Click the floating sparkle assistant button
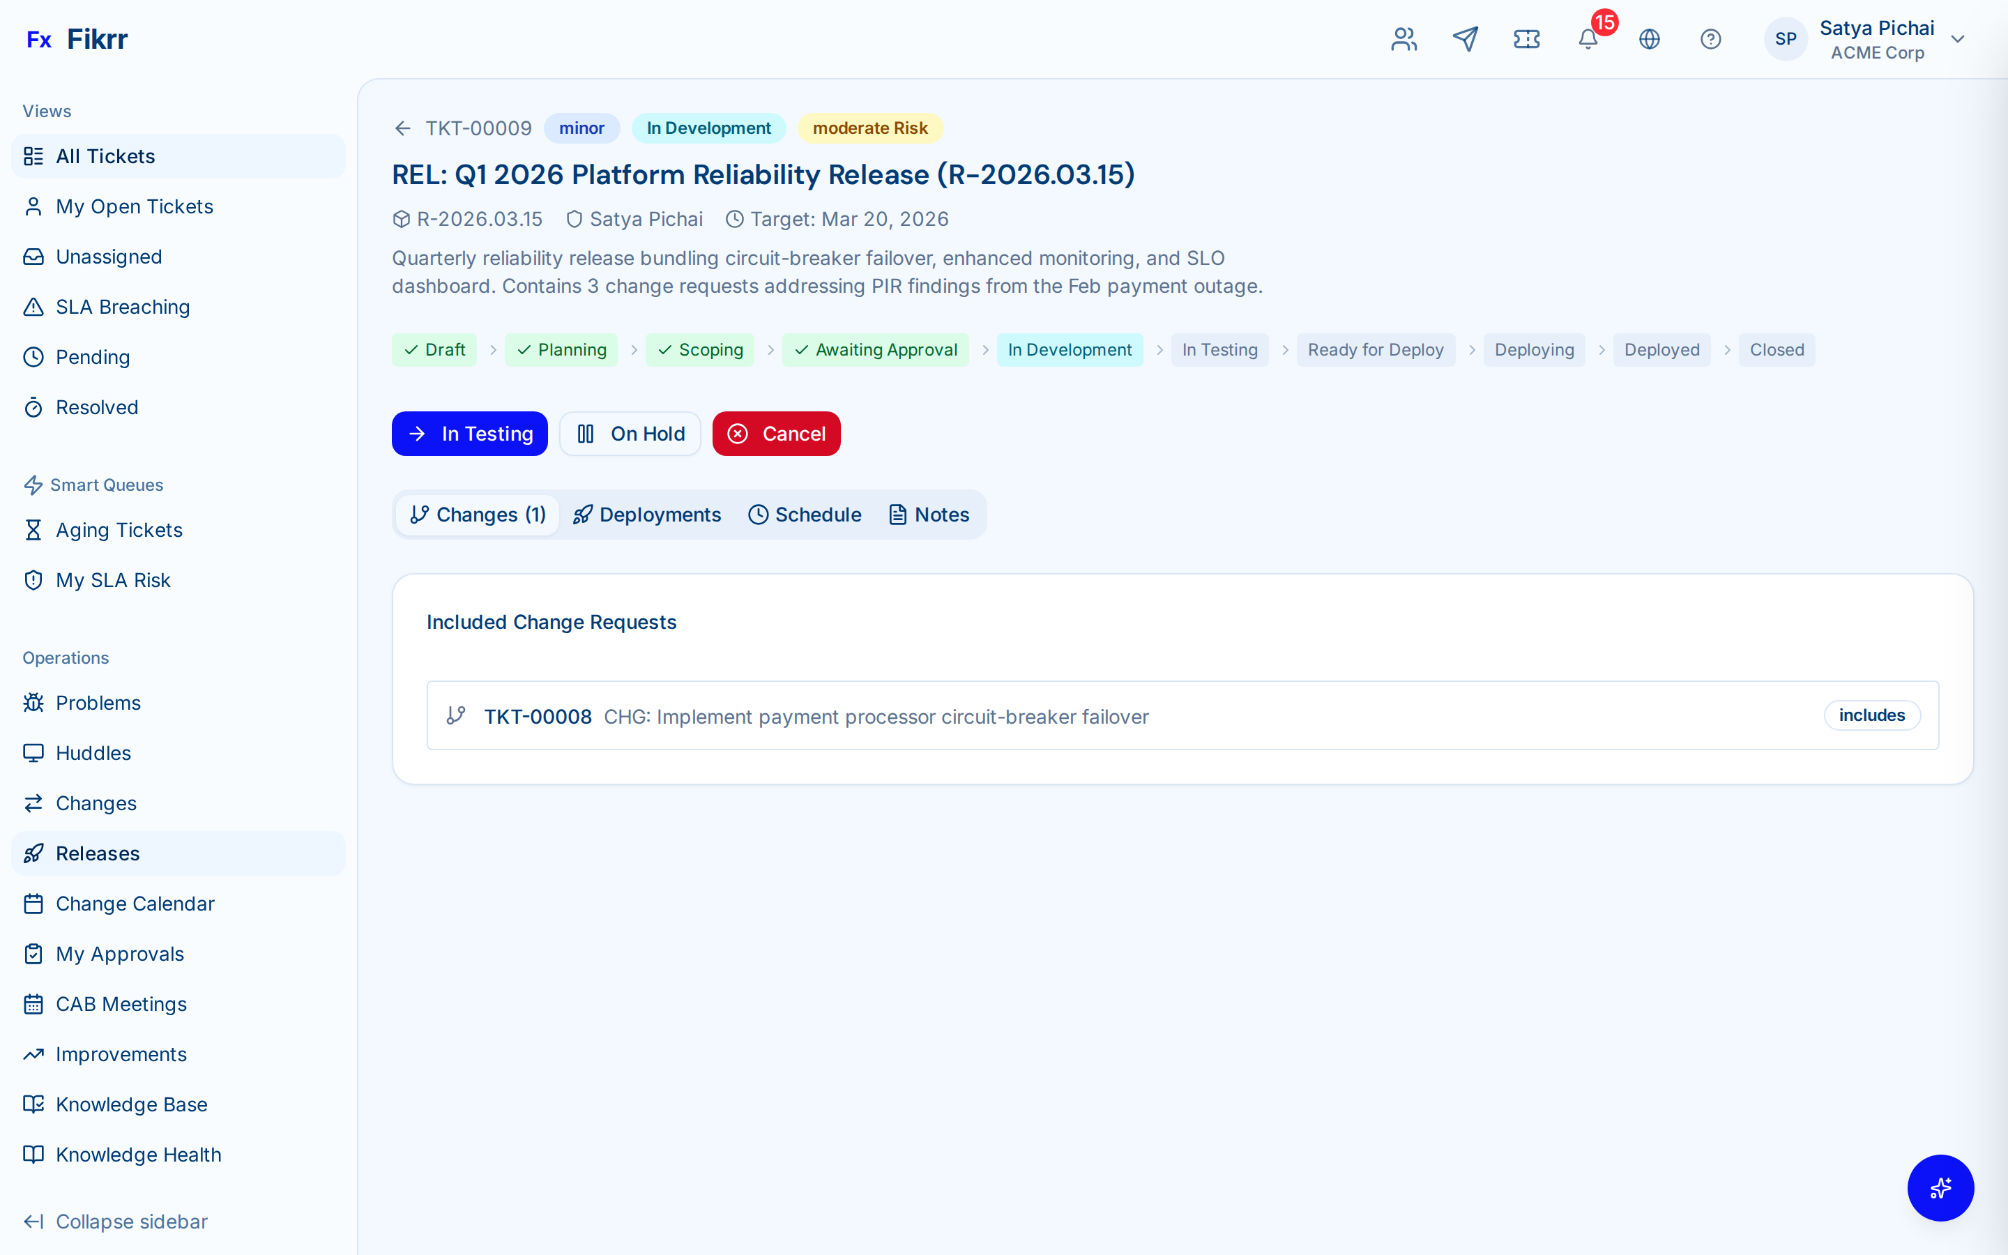 click(x=1940, y=1188)
